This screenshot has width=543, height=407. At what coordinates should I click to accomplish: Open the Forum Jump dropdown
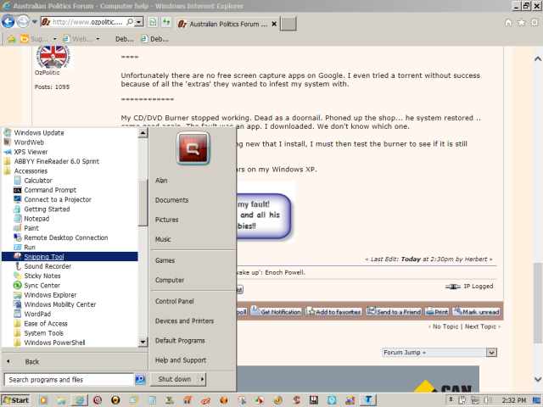click(439, 352)
